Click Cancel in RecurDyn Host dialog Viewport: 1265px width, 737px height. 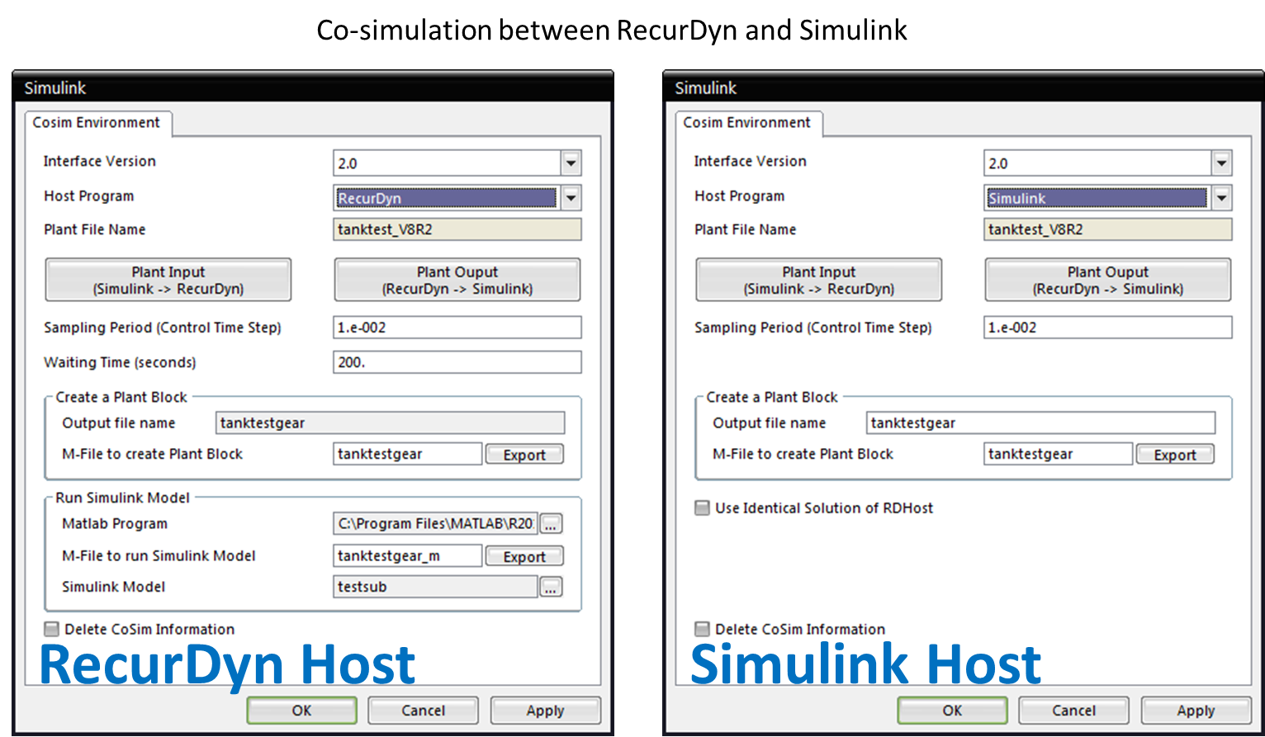coord(423,711)
